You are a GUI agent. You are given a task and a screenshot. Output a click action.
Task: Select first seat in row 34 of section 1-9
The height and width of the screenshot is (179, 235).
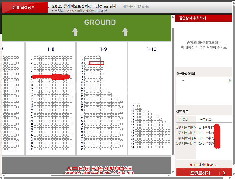coord(86,149)
